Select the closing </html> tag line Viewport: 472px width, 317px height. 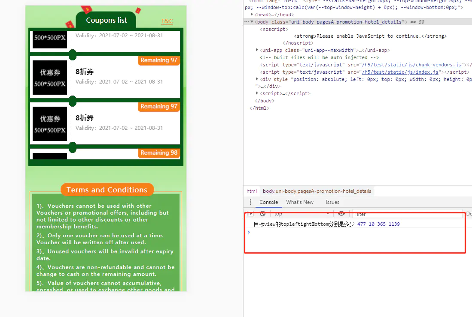(x=259, y=108)
